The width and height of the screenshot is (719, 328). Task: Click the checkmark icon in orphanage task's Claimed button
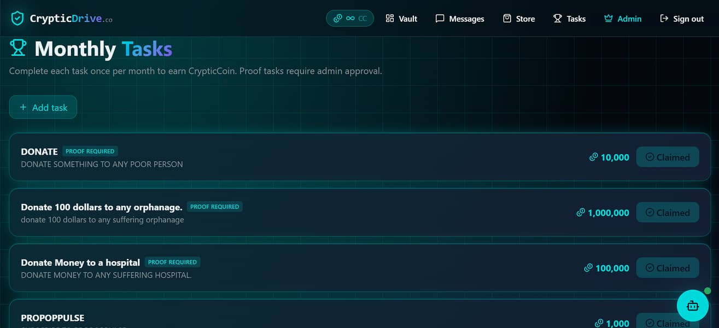click(x=650, y=213)
